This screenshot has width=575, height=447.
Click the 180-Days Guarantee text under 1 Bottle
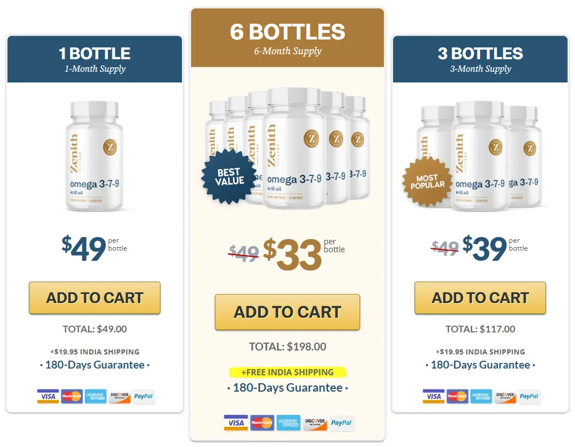tap(94, 365)
